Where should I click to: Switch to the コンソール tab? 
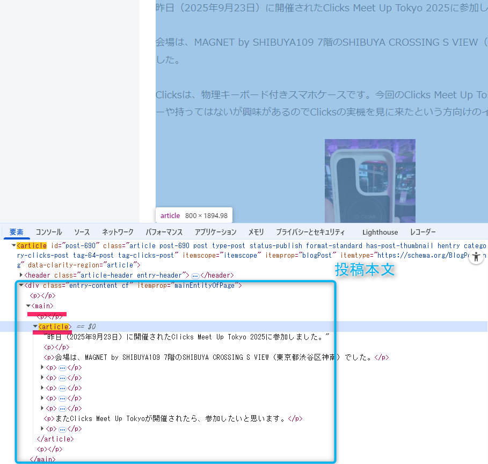pos(49,232)
